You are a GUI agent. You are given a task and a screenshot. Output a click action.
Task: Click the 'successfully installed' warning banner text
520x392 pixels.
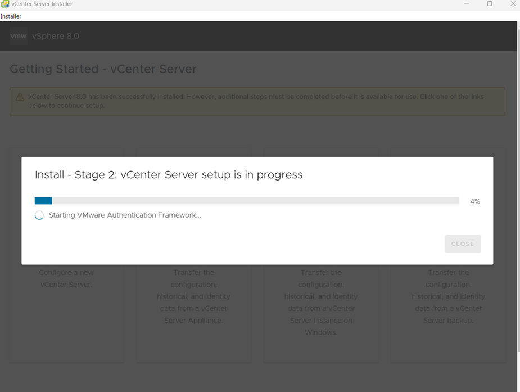(x=255, y=101)
